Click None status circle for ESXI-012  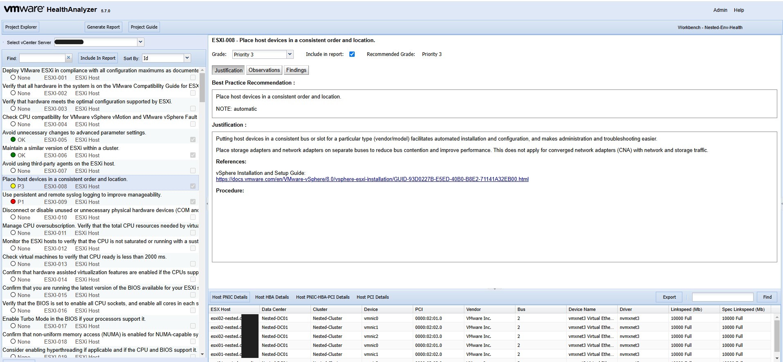pos(13,248)
